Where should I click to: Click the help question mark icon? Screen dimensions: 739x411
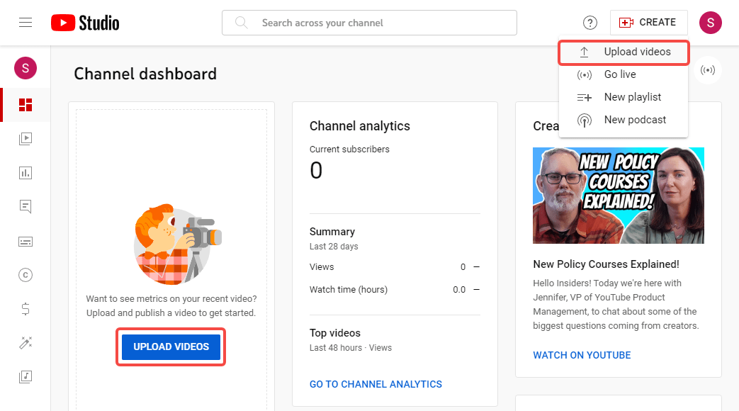[590, 22]
